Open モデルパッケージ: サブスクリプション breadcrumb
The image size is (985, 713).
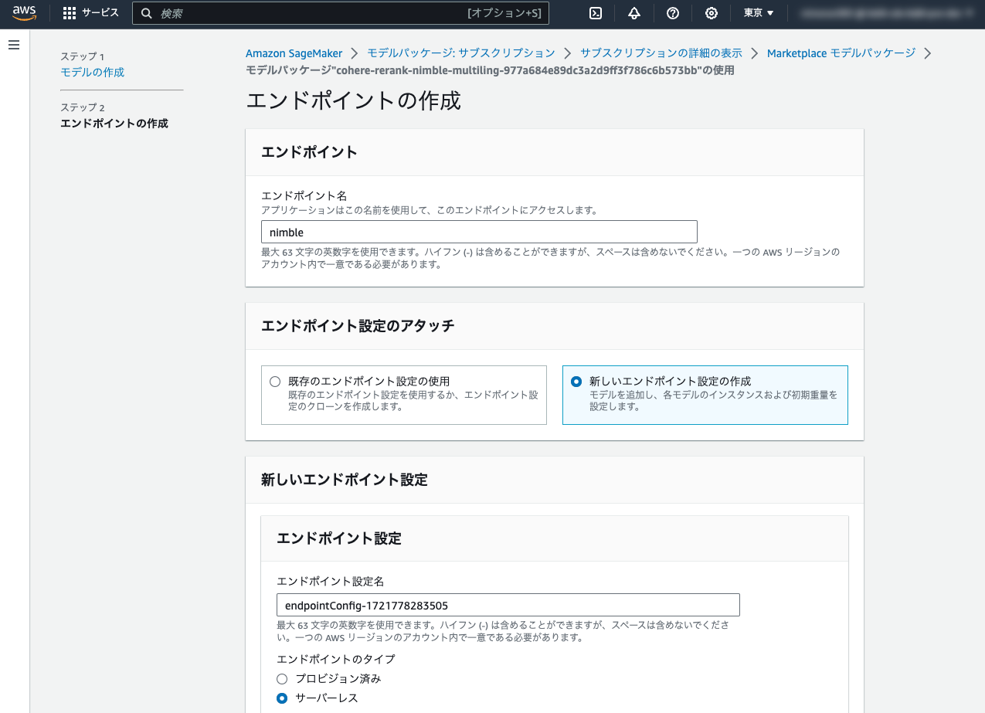point(461,53)
